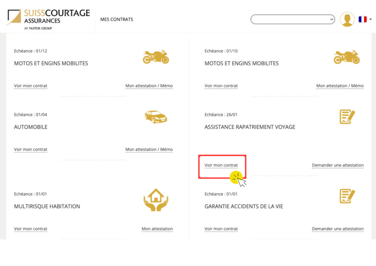Request attestation for Garantie Accidents de la Vie
This screenshot has height=266, width=376.
pos(337,229)
